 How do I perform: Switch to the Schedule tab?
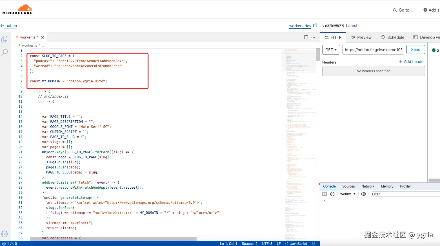coord(392,37)
